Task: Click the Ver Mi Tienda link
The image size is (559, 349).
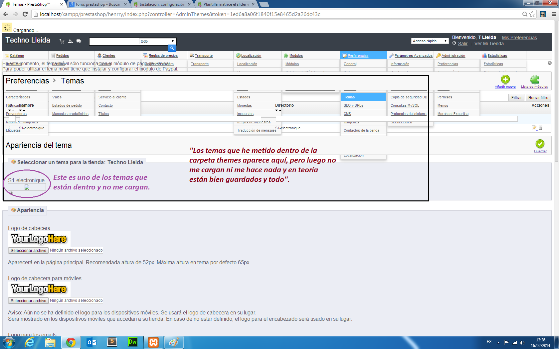Action: pyautogui.click(x=489, y=44)
